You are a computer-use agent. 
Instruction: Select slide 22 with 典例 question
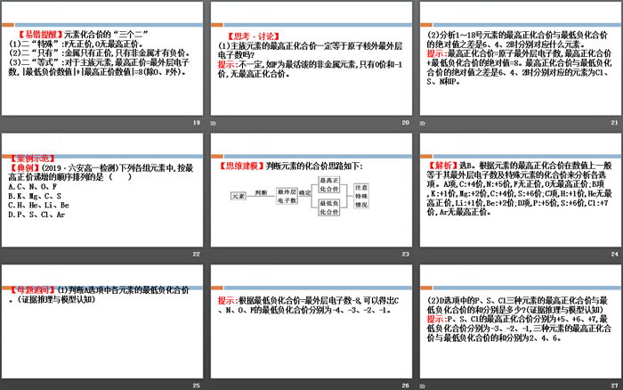[x=102, y=190]
